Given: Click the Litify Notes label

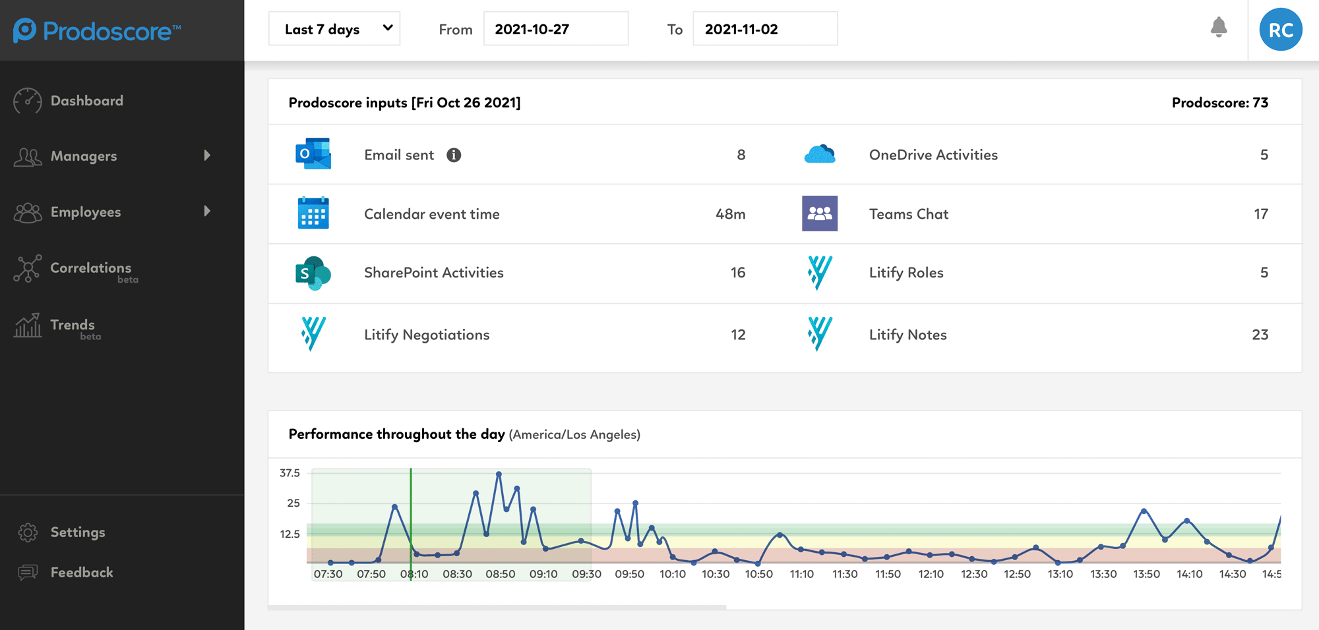Looking at the screenshot, I should [x=907, y=335].
